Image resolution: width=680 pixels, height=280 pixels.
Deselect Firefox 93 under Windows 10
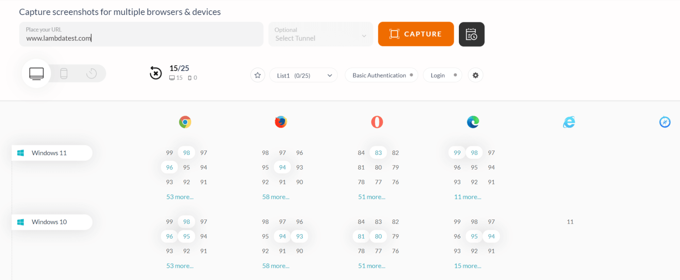pos(299,236)
